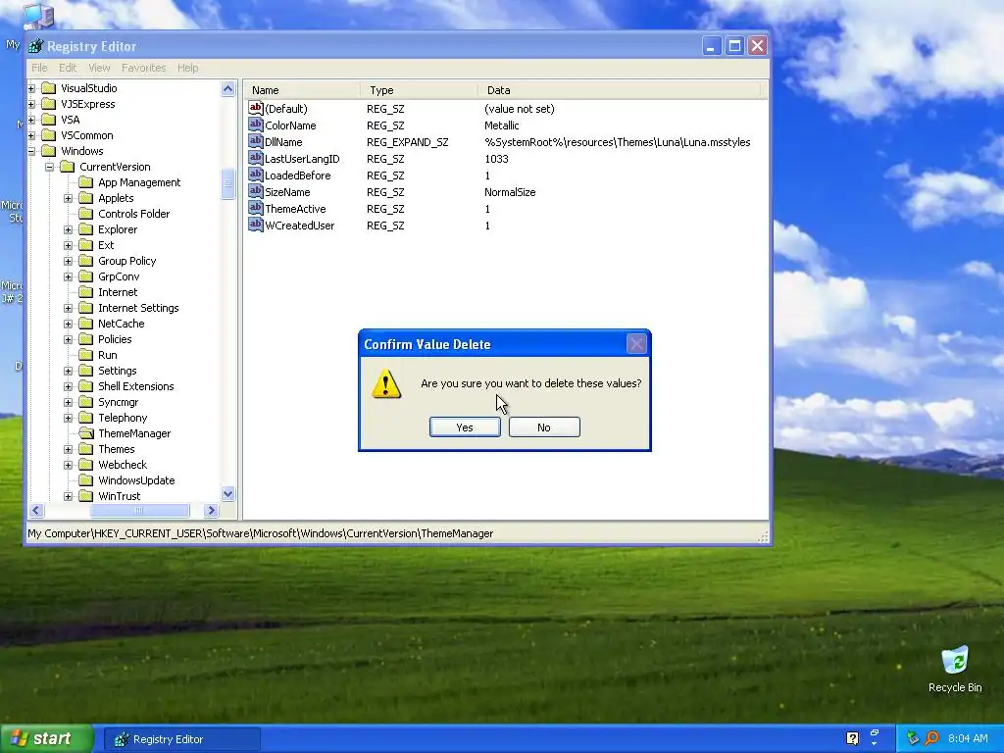Expand the Internet Settings tree node

click(x=68, y=308)
